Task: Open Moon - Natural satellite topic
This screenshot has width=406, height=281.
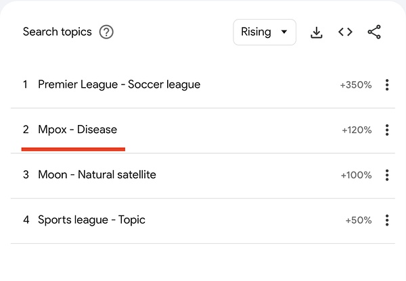Action: tap(97, 174)
